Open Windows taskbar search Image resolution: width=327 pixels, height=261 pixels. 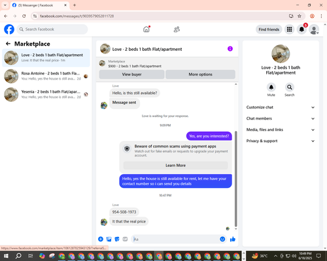[x=18, y=256]
